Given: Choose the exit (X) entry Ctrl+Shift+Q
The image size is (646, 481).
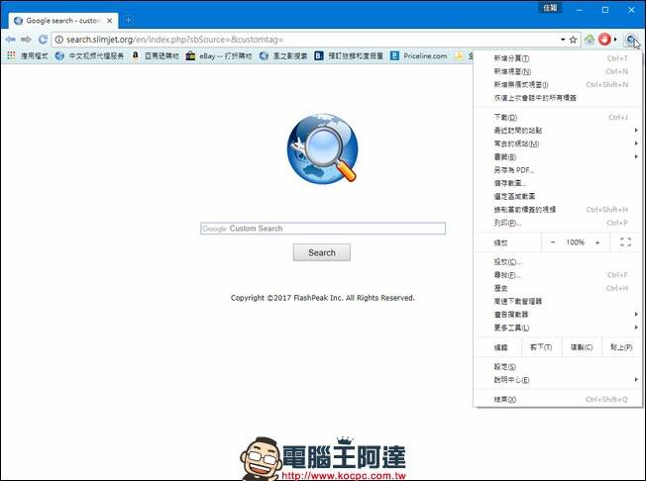Looking at the screenshot, I should (x=558, y=399).
